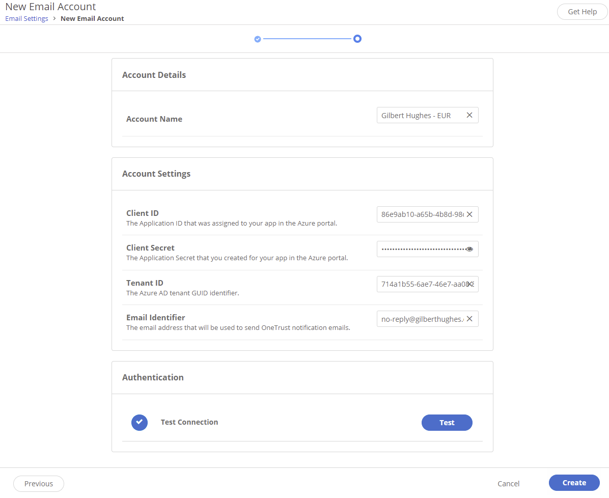Clear the Email Identifier field
609x498 pixels.
[x=469, y=319]
